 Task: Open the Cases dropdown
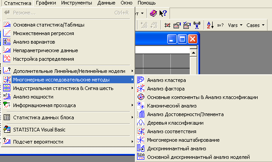[x=255, y=25]
